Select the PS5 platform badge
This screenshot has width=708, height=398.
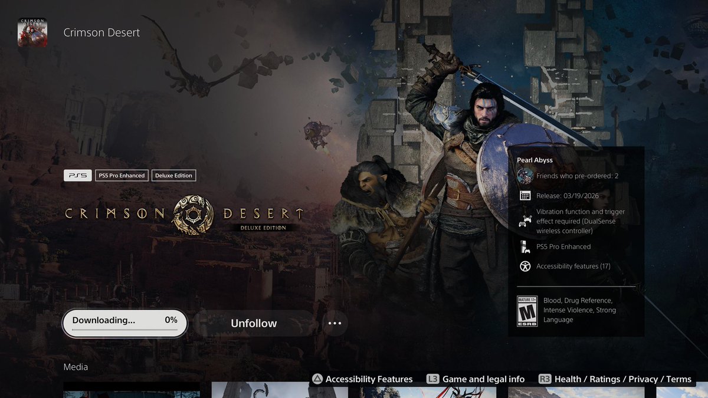[x=77, y=175]
